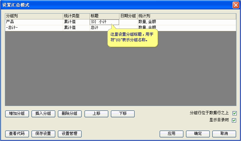This screenshot has height=141, width=241.
Task: Click 保存设置 to save settings
Action: click(43, 134)
